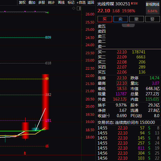Select tick row with volume 257
The width and height of the screenshot is (161, 161).
tap(128, 143)
